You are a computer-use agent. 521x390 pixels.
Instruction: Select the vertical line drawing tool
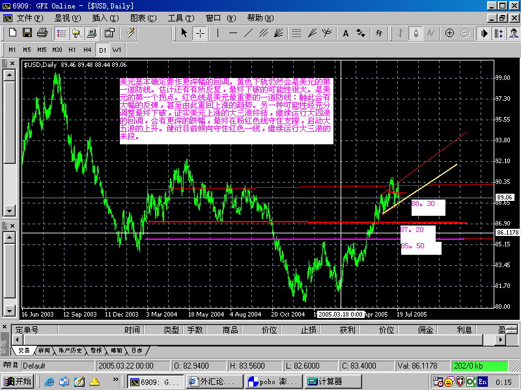218,33
